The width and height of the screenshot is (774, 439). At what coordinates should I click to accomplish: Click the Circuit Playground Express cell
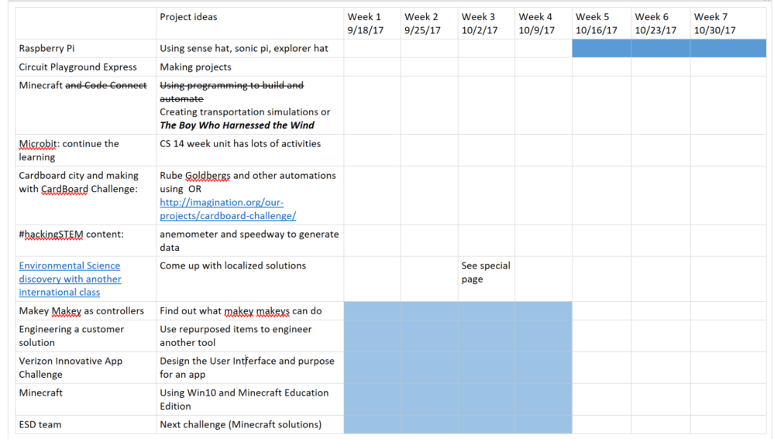77,67
